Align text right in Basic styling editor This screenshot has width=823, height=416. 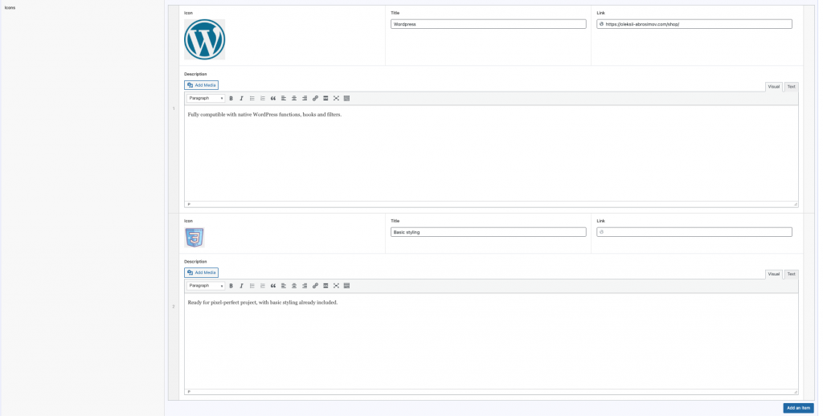coord(305,286)
